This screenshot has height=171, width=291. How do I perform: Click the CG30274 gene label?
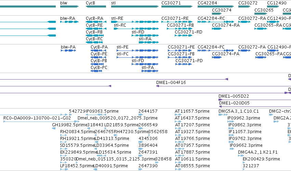pos(222,10)
